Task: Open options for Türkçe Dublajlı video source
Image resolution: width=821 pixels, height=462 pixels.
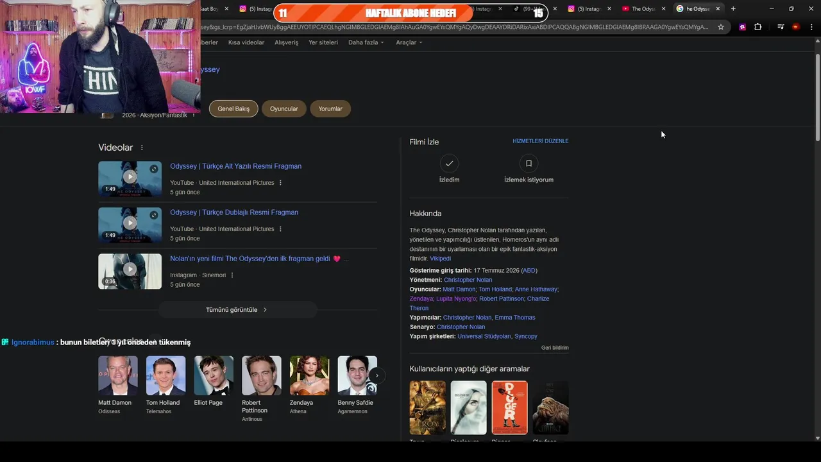Action: [x=280, y=229]
